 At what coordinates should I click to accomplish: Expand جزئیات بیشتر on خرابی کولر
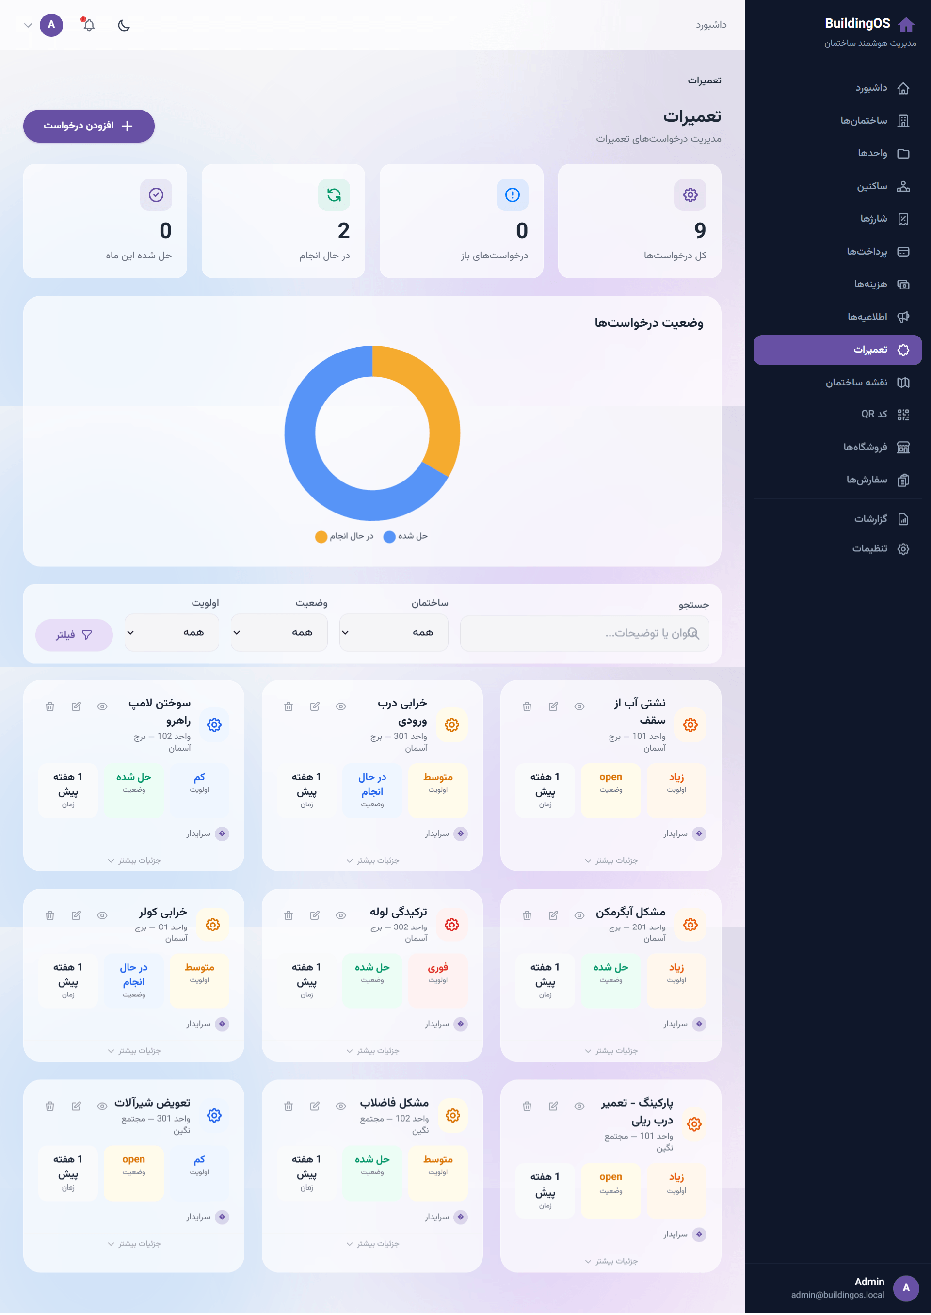pos(134,1051)
